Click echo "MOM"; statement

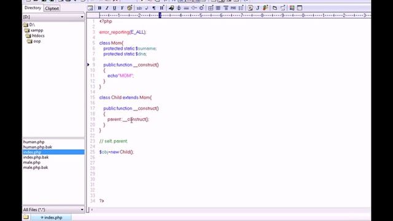tap(120, 76)
